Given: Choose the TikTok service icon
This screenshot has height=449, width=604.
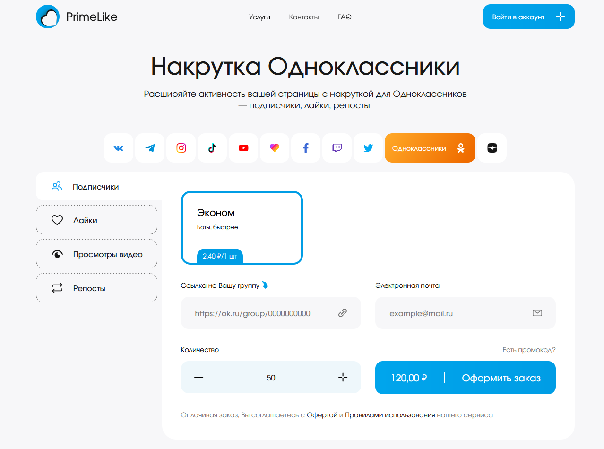Looking at the screenshot, I should pyautogui.click(x=212, y=148).
